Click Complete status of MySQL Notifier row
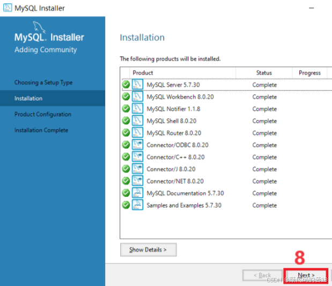The width and height of the screenshot is (332, 286). tap(264, 109)
